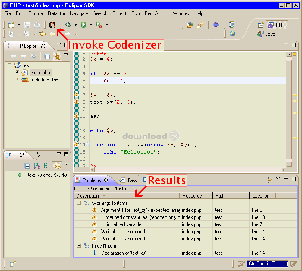Click the Save toolbar icon
The width and height of the screenshot is (302, 271).
[27, 25]
